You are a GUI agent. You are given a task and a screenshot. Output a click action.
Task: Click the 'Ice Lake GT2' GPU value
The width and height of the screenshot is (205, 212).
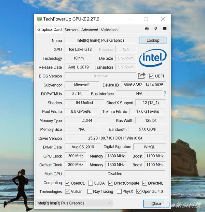tap(80, 49)
